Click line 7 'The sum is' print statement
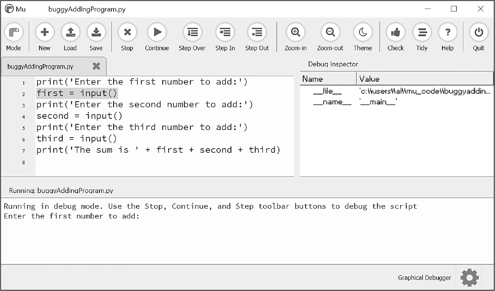The width and height of the screenshot is (495, 291). click(x=158, y=150)
